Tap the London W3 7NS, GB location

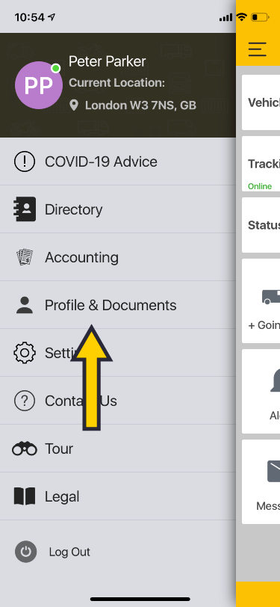[140, 105]
